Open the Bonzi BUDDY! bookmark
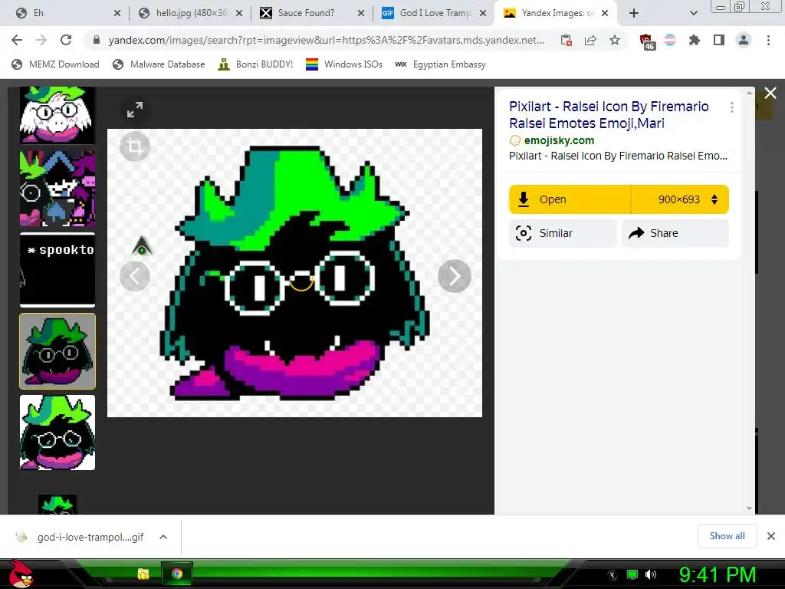The height and width of the screenshot is (589, 785). pyautogui.click(x=255, y=64)
